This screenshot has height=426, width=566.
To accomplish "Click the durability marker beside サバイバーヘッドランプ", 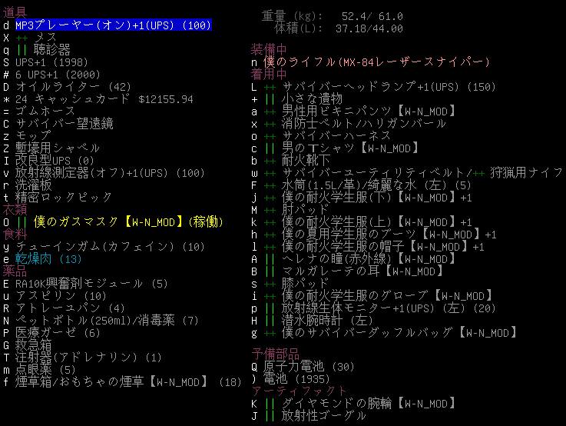I will coord(270,87).
